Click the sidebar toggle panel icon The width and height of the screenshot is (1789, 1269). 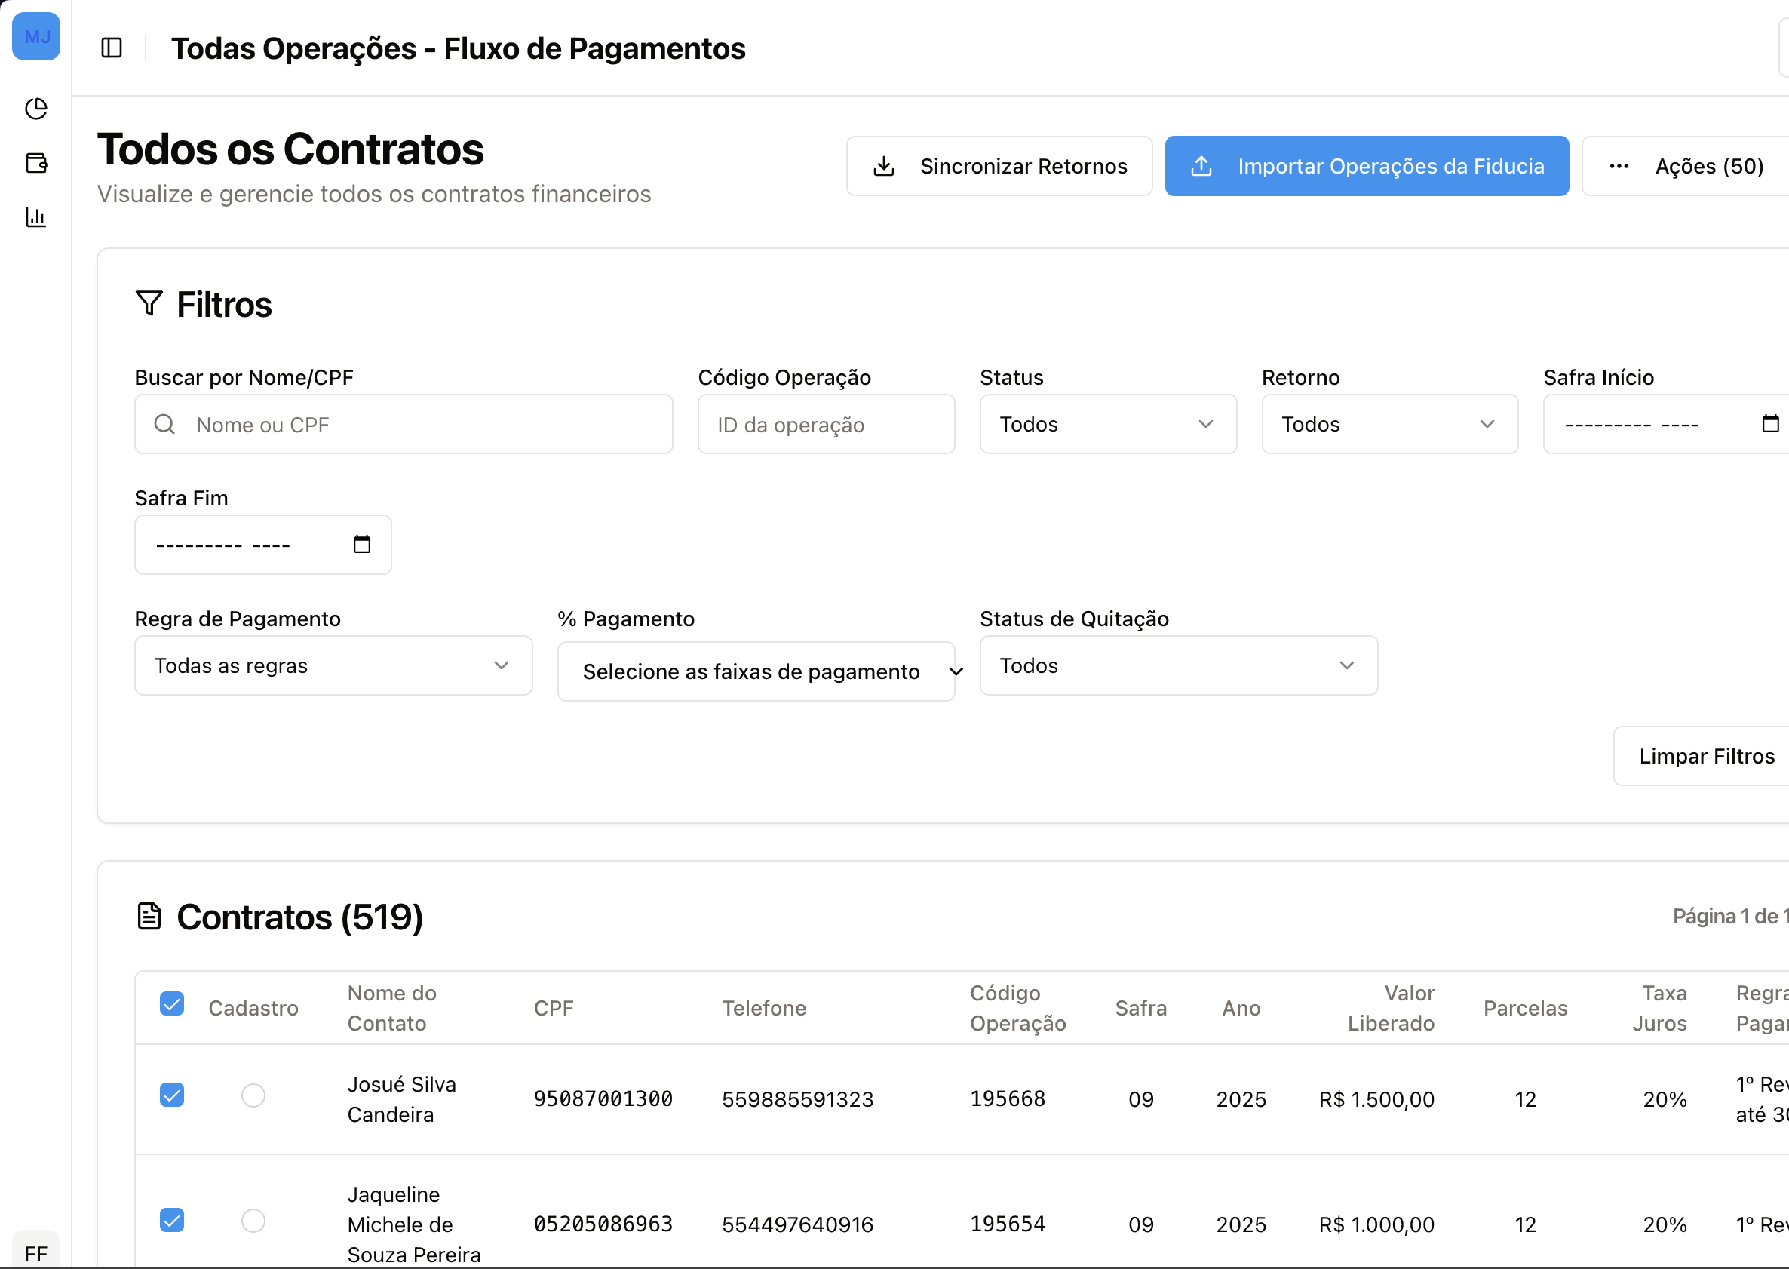pyautogui.click(x=112, y=48)
